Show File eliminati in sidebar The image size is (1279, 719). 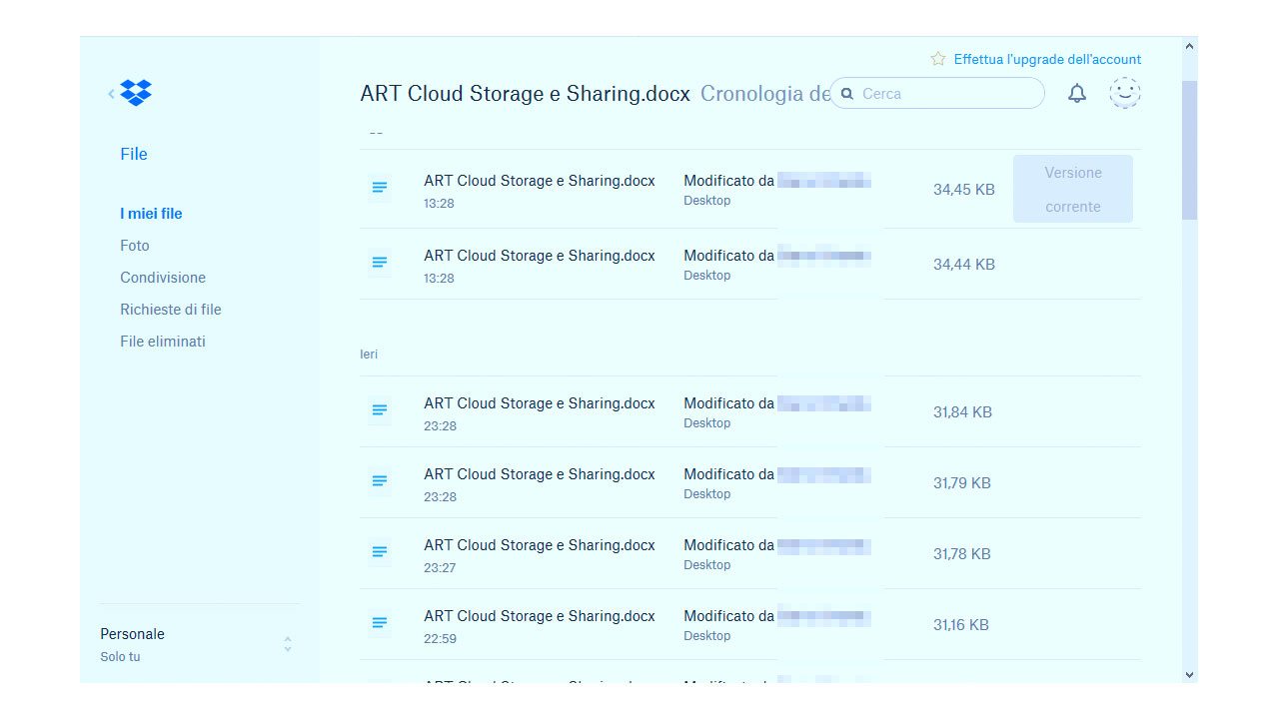pyautogui.click(x=163, y=342)
